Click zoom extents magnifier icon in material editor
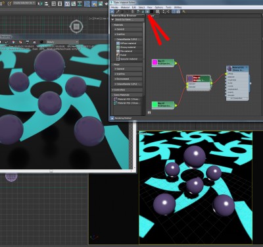Image resolution: width=263 pixels, height=247 pixels. click(158, 11)
